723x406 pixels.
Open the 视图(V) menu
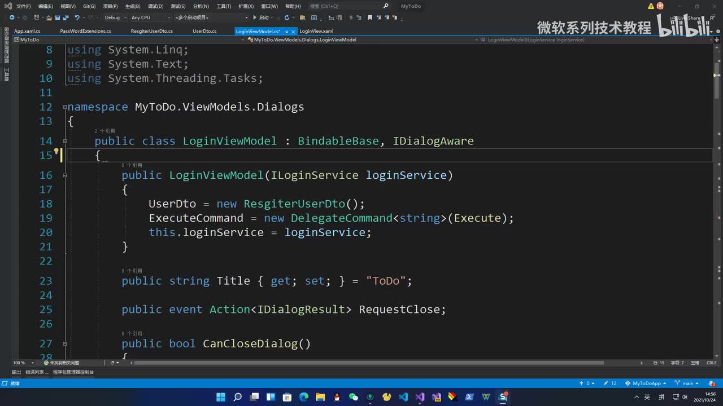click(68, 6)
